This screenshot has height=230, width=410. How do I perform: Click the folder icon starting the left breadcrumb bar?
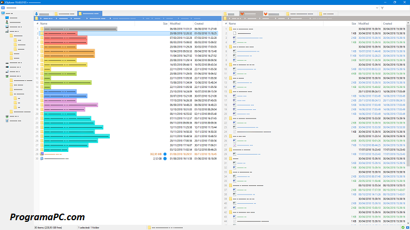click(37, 19)
